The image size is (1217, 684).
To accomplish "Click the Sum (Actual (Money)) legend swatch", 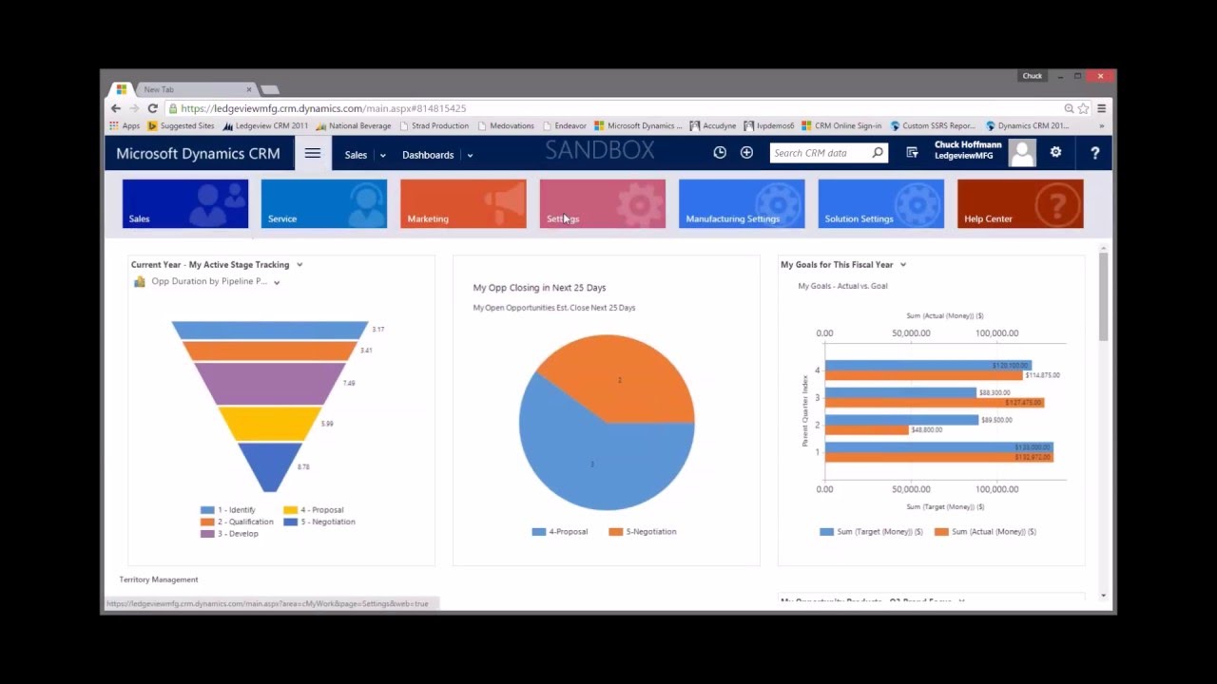I will [941, 532].
